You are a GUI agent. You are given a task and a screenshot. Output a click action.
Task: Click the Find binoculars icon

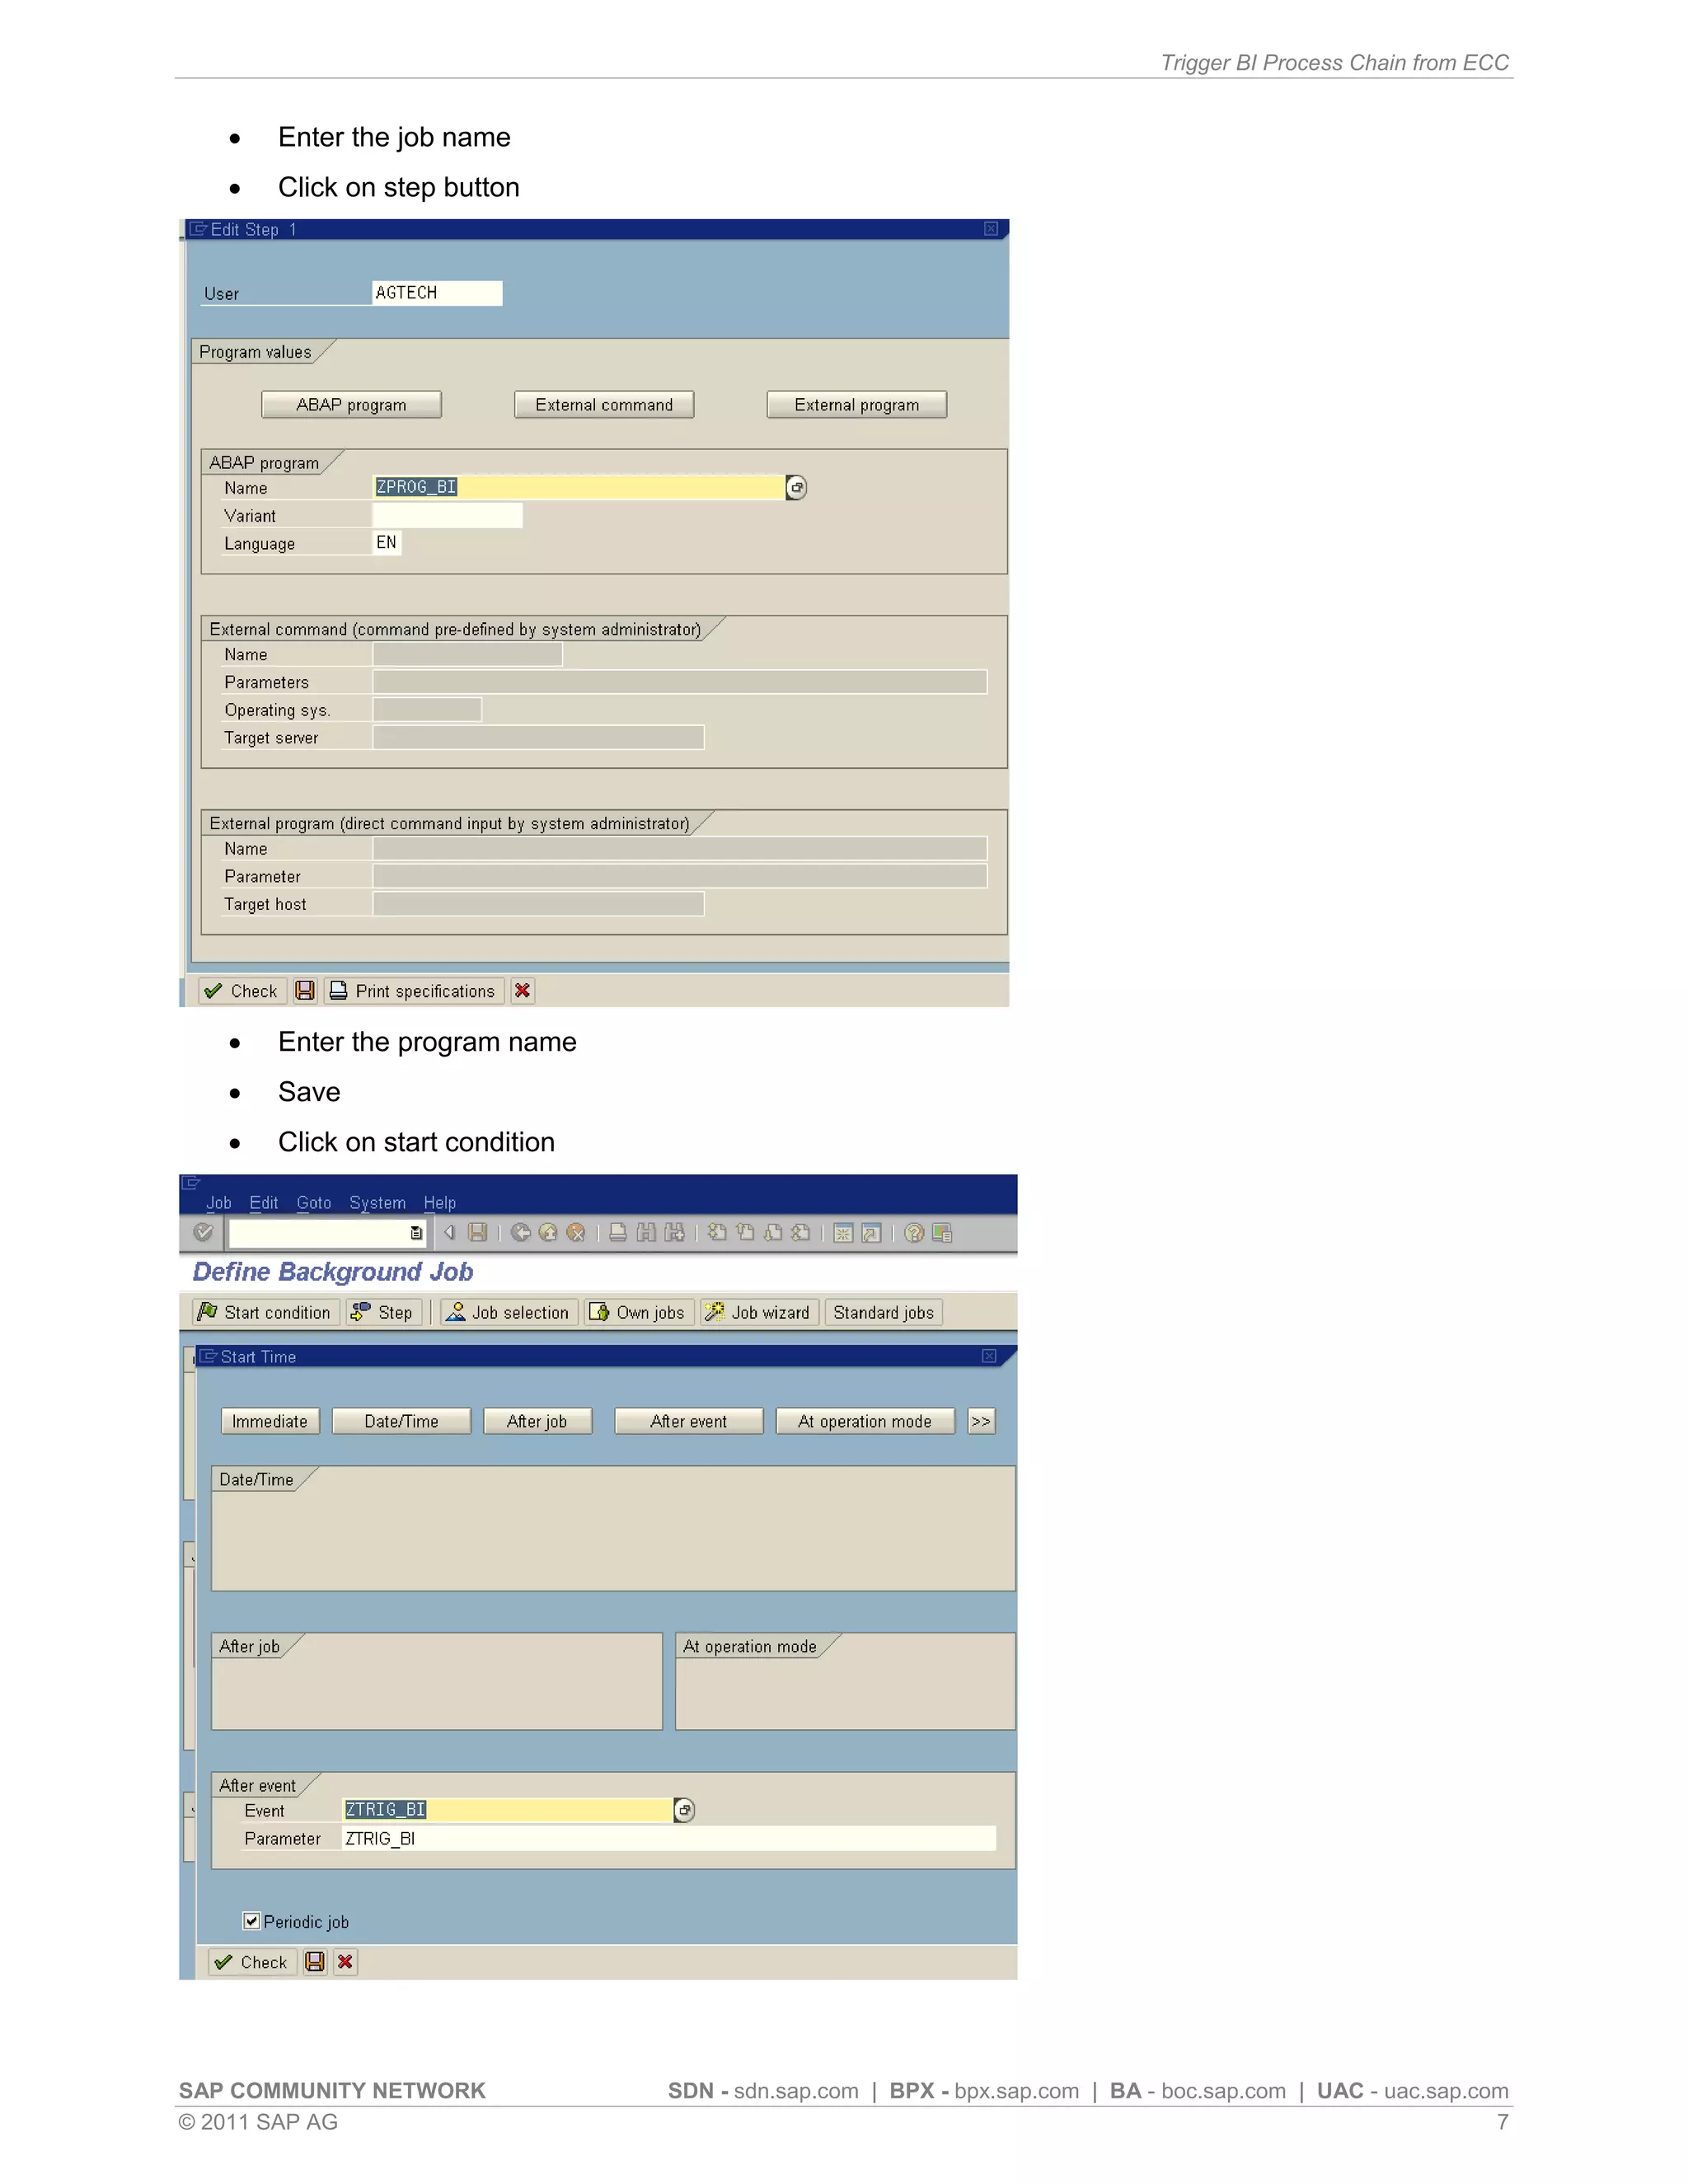(646, 1233)
